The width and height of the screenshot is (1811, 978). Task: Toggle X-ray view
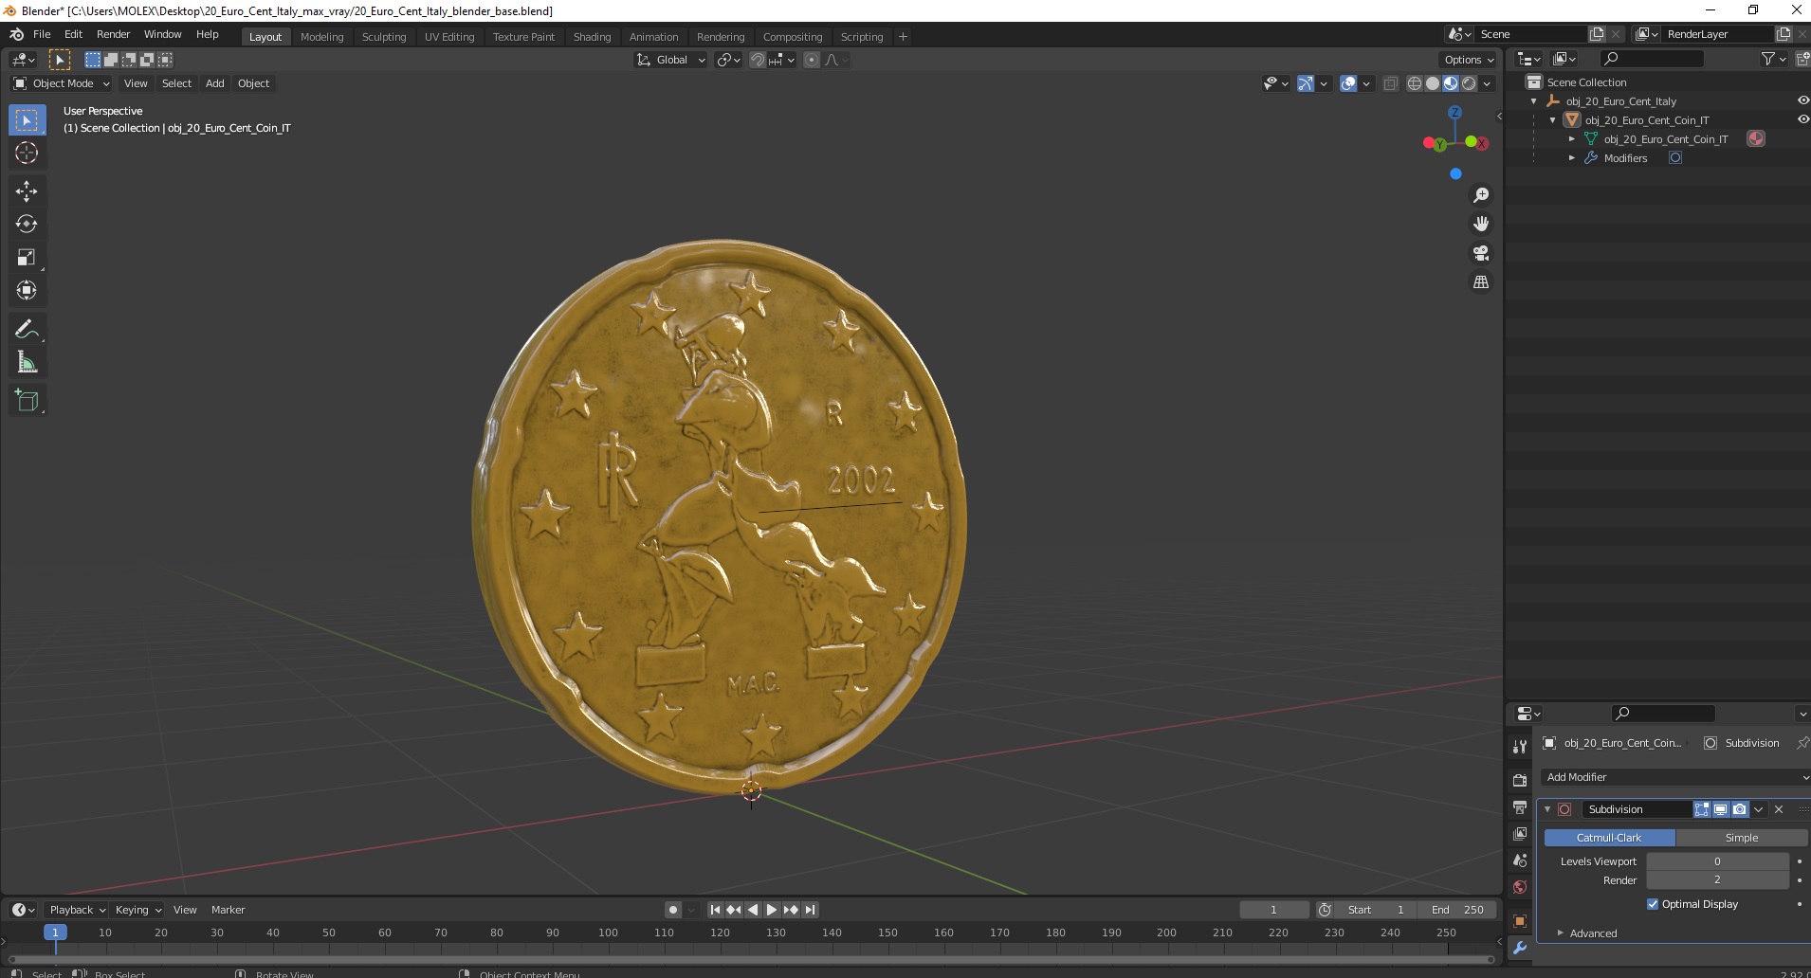pyautogui.click(x=1390, y=83)
